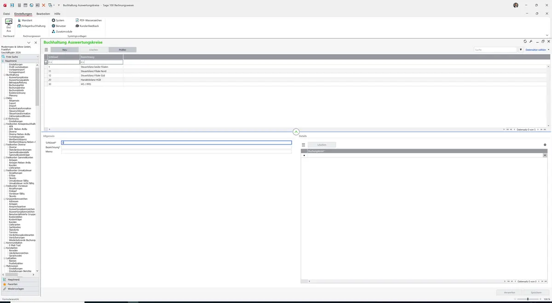Open Mandant settings in the ribbon
Image resolution: width=552 pixels, height=303 pixels.
[25, 20]
